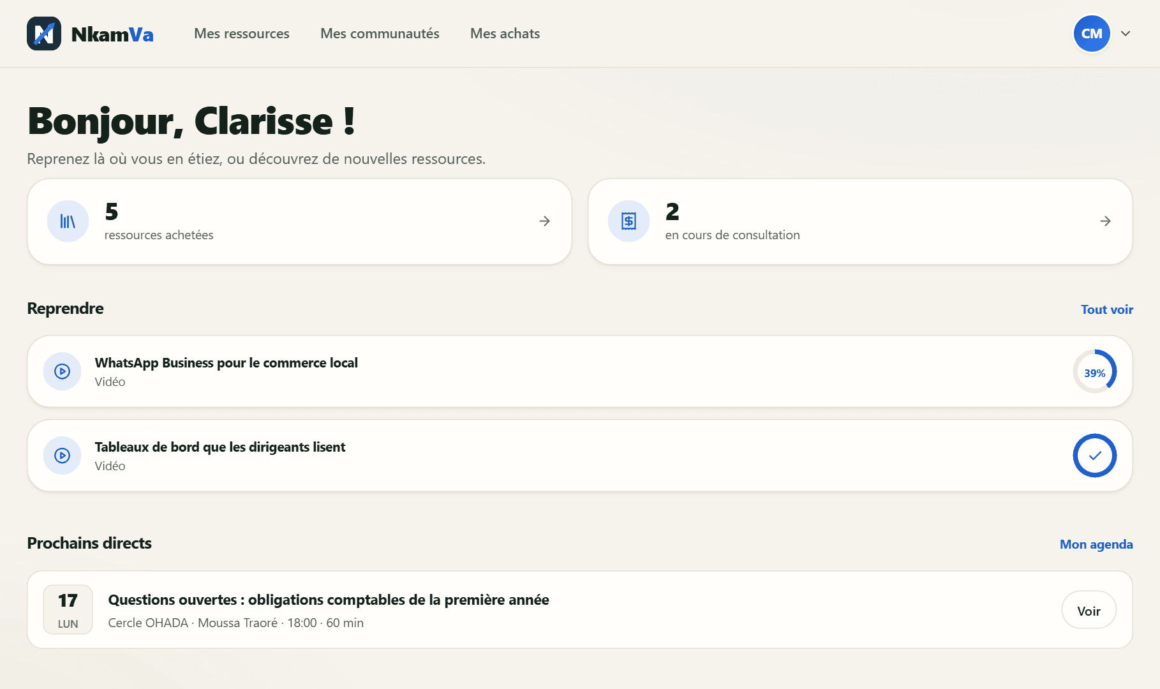Click play icon for Tableaux de bord video
Viewport: 1160px width, 689px height.
63,456
